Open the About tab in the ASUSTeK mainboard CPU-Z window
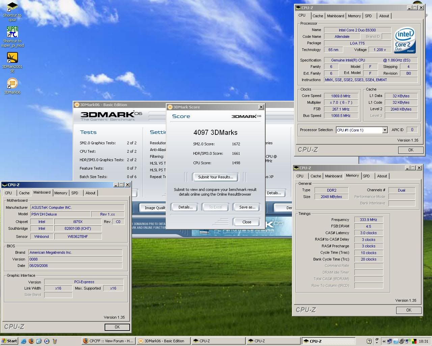Viewport: 432px width, 346px height. (x=90, y=193)
